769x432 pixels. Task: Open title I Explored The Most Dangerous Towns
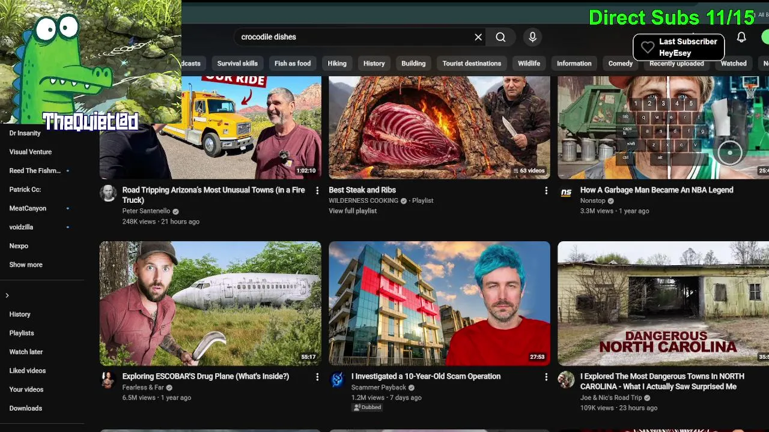tap(662, 382)
